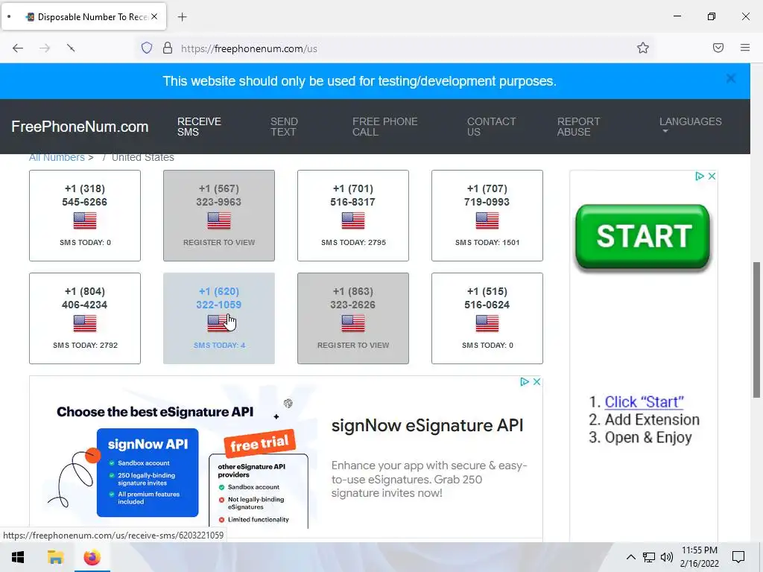Viewport: 763px width, 572px height.
Task: Open the tracking protection shield icon
Action: click(x=147, y=48)
